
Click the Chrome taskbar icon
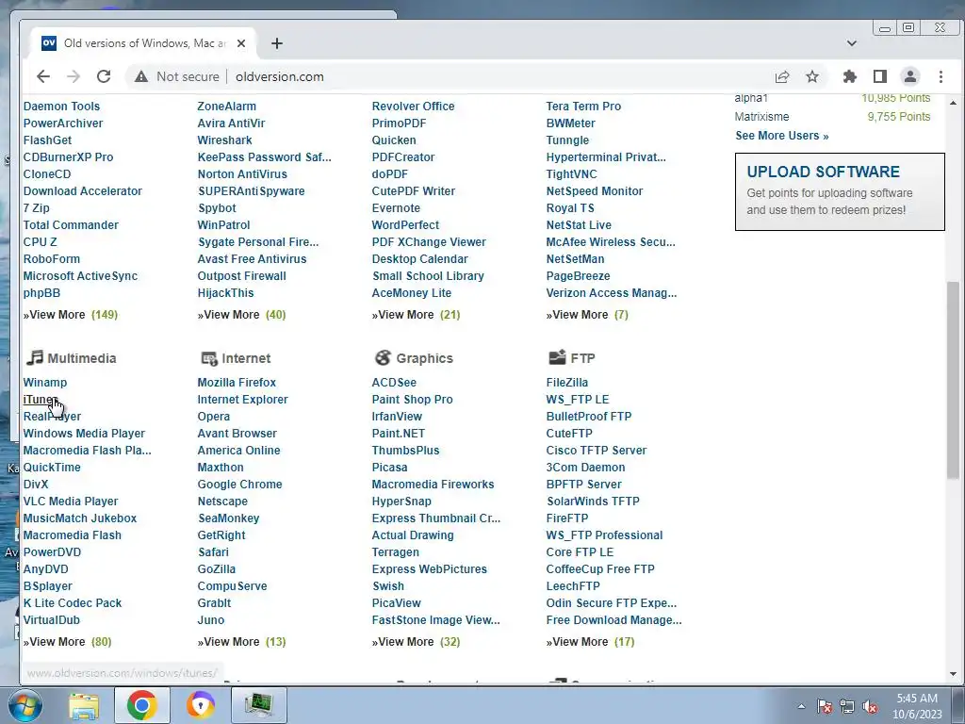pyautogui.click(x=141, y=705)
